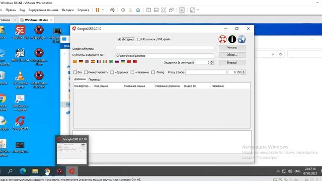Select the Brazilian flag language icon
This screenshot has width=322, height=181.
point(111,61)
